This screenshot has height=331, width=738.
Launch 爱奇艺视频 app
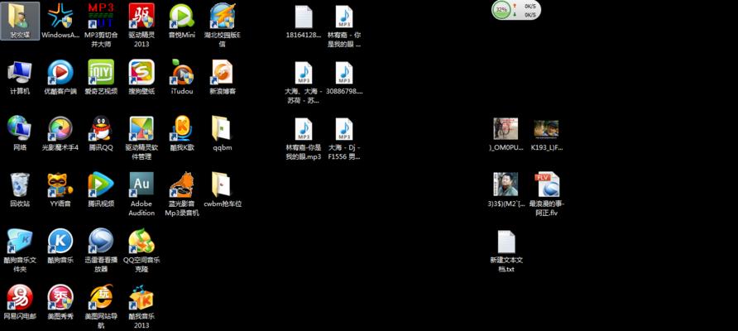pos(101,78)
